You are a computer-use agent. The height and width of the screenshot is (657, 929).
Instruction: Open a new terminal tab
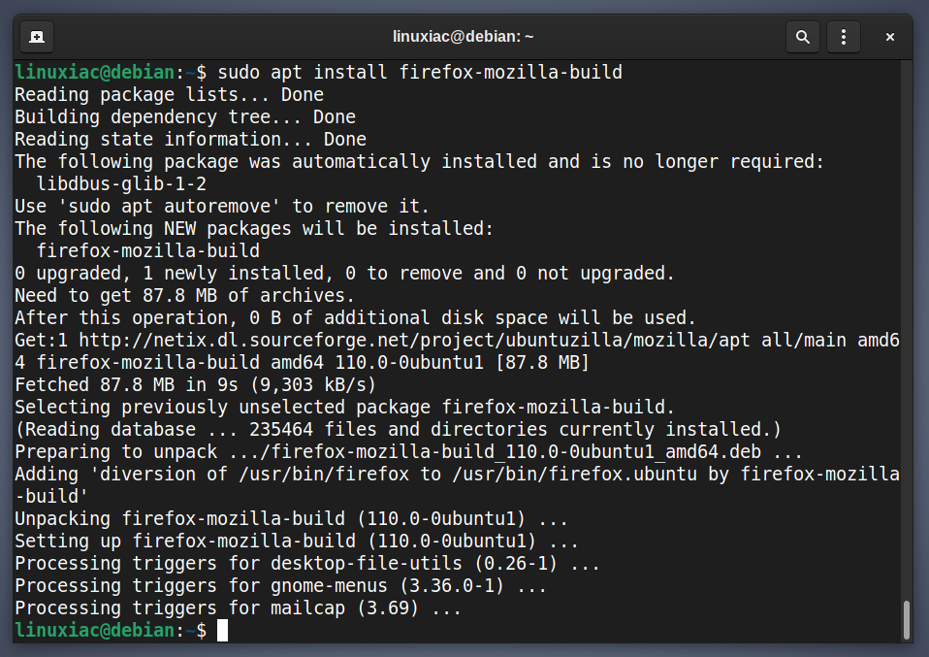pos(37,37)
